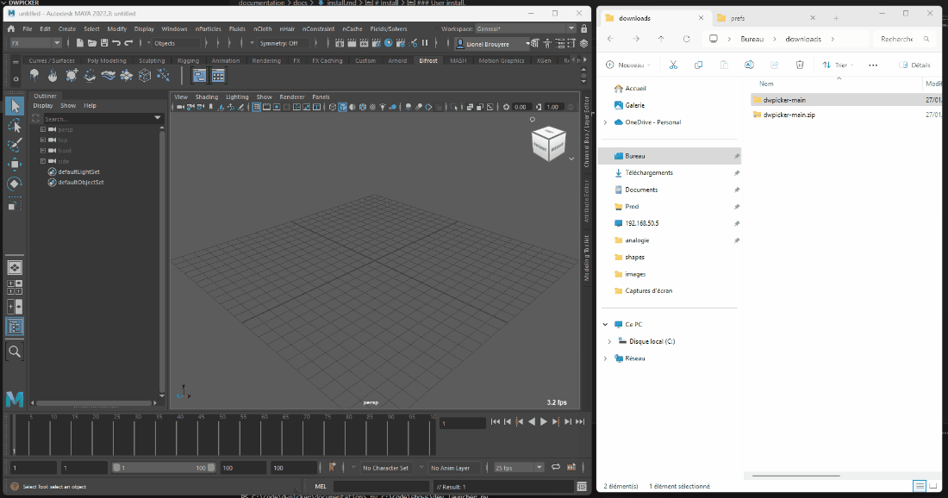Click the Rename icon in Explorer toolbar
This screenshot has width=948, height=498.
pyautogui.click(x=749, y=65)
